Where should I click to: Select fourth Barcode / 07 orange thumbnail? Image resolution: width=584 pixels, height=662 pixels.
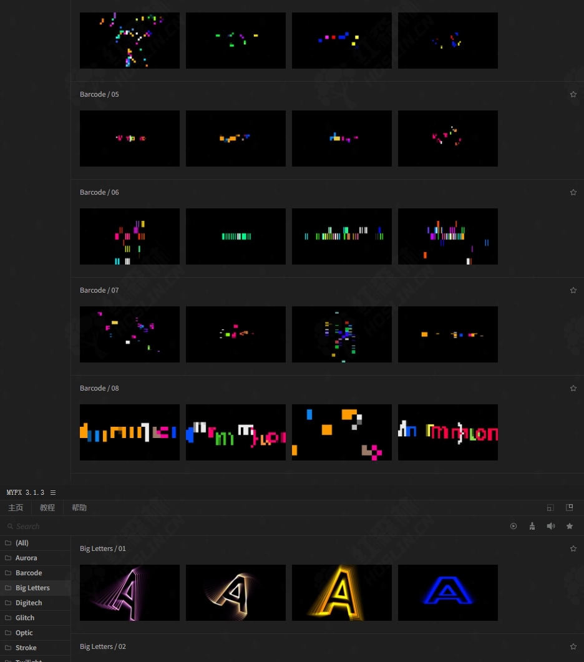click(x=447, y=334)
